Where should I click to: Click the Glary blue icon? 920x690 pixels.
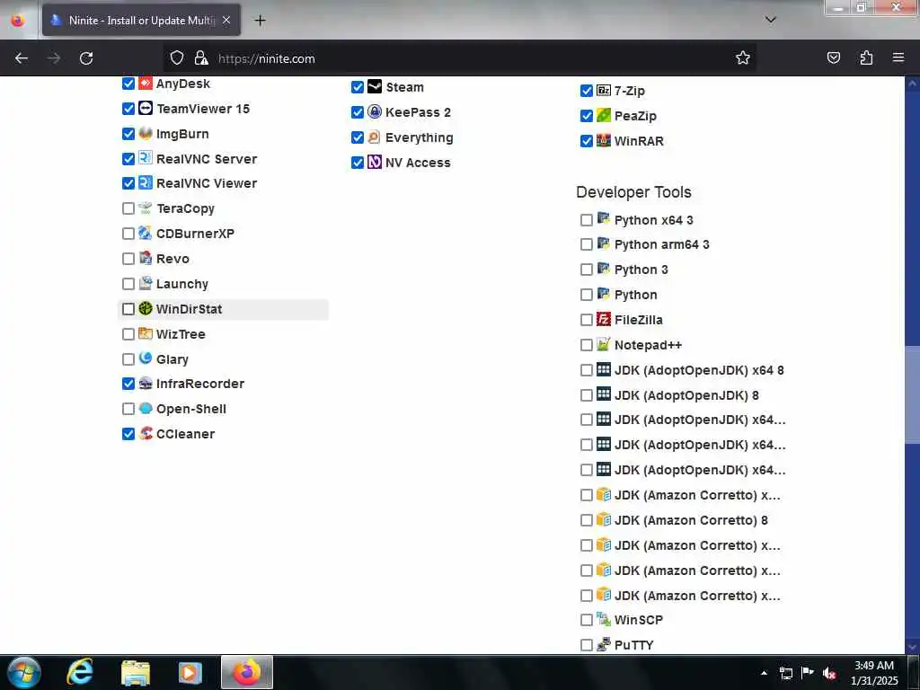coord(146,358)
